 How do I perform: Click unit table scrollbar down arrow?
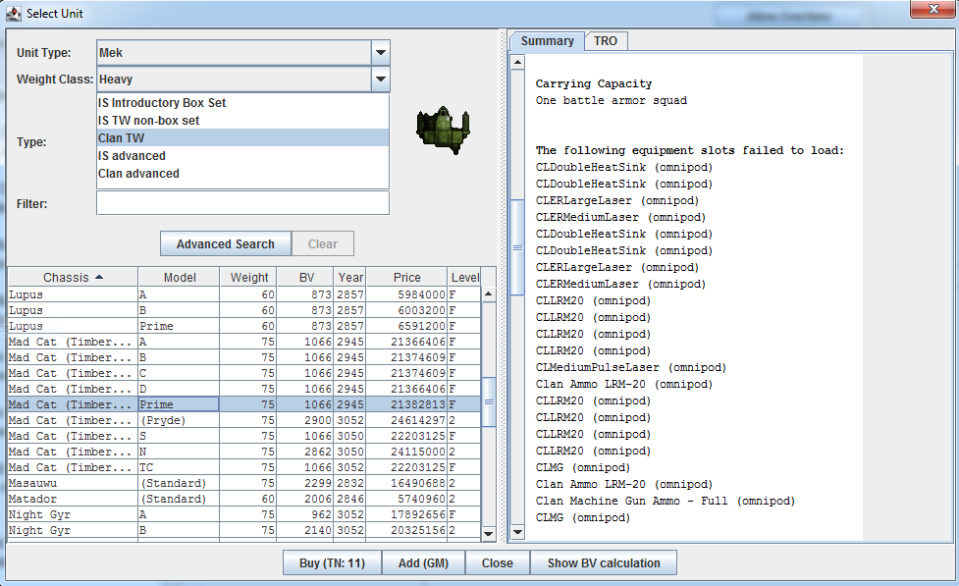488,533
